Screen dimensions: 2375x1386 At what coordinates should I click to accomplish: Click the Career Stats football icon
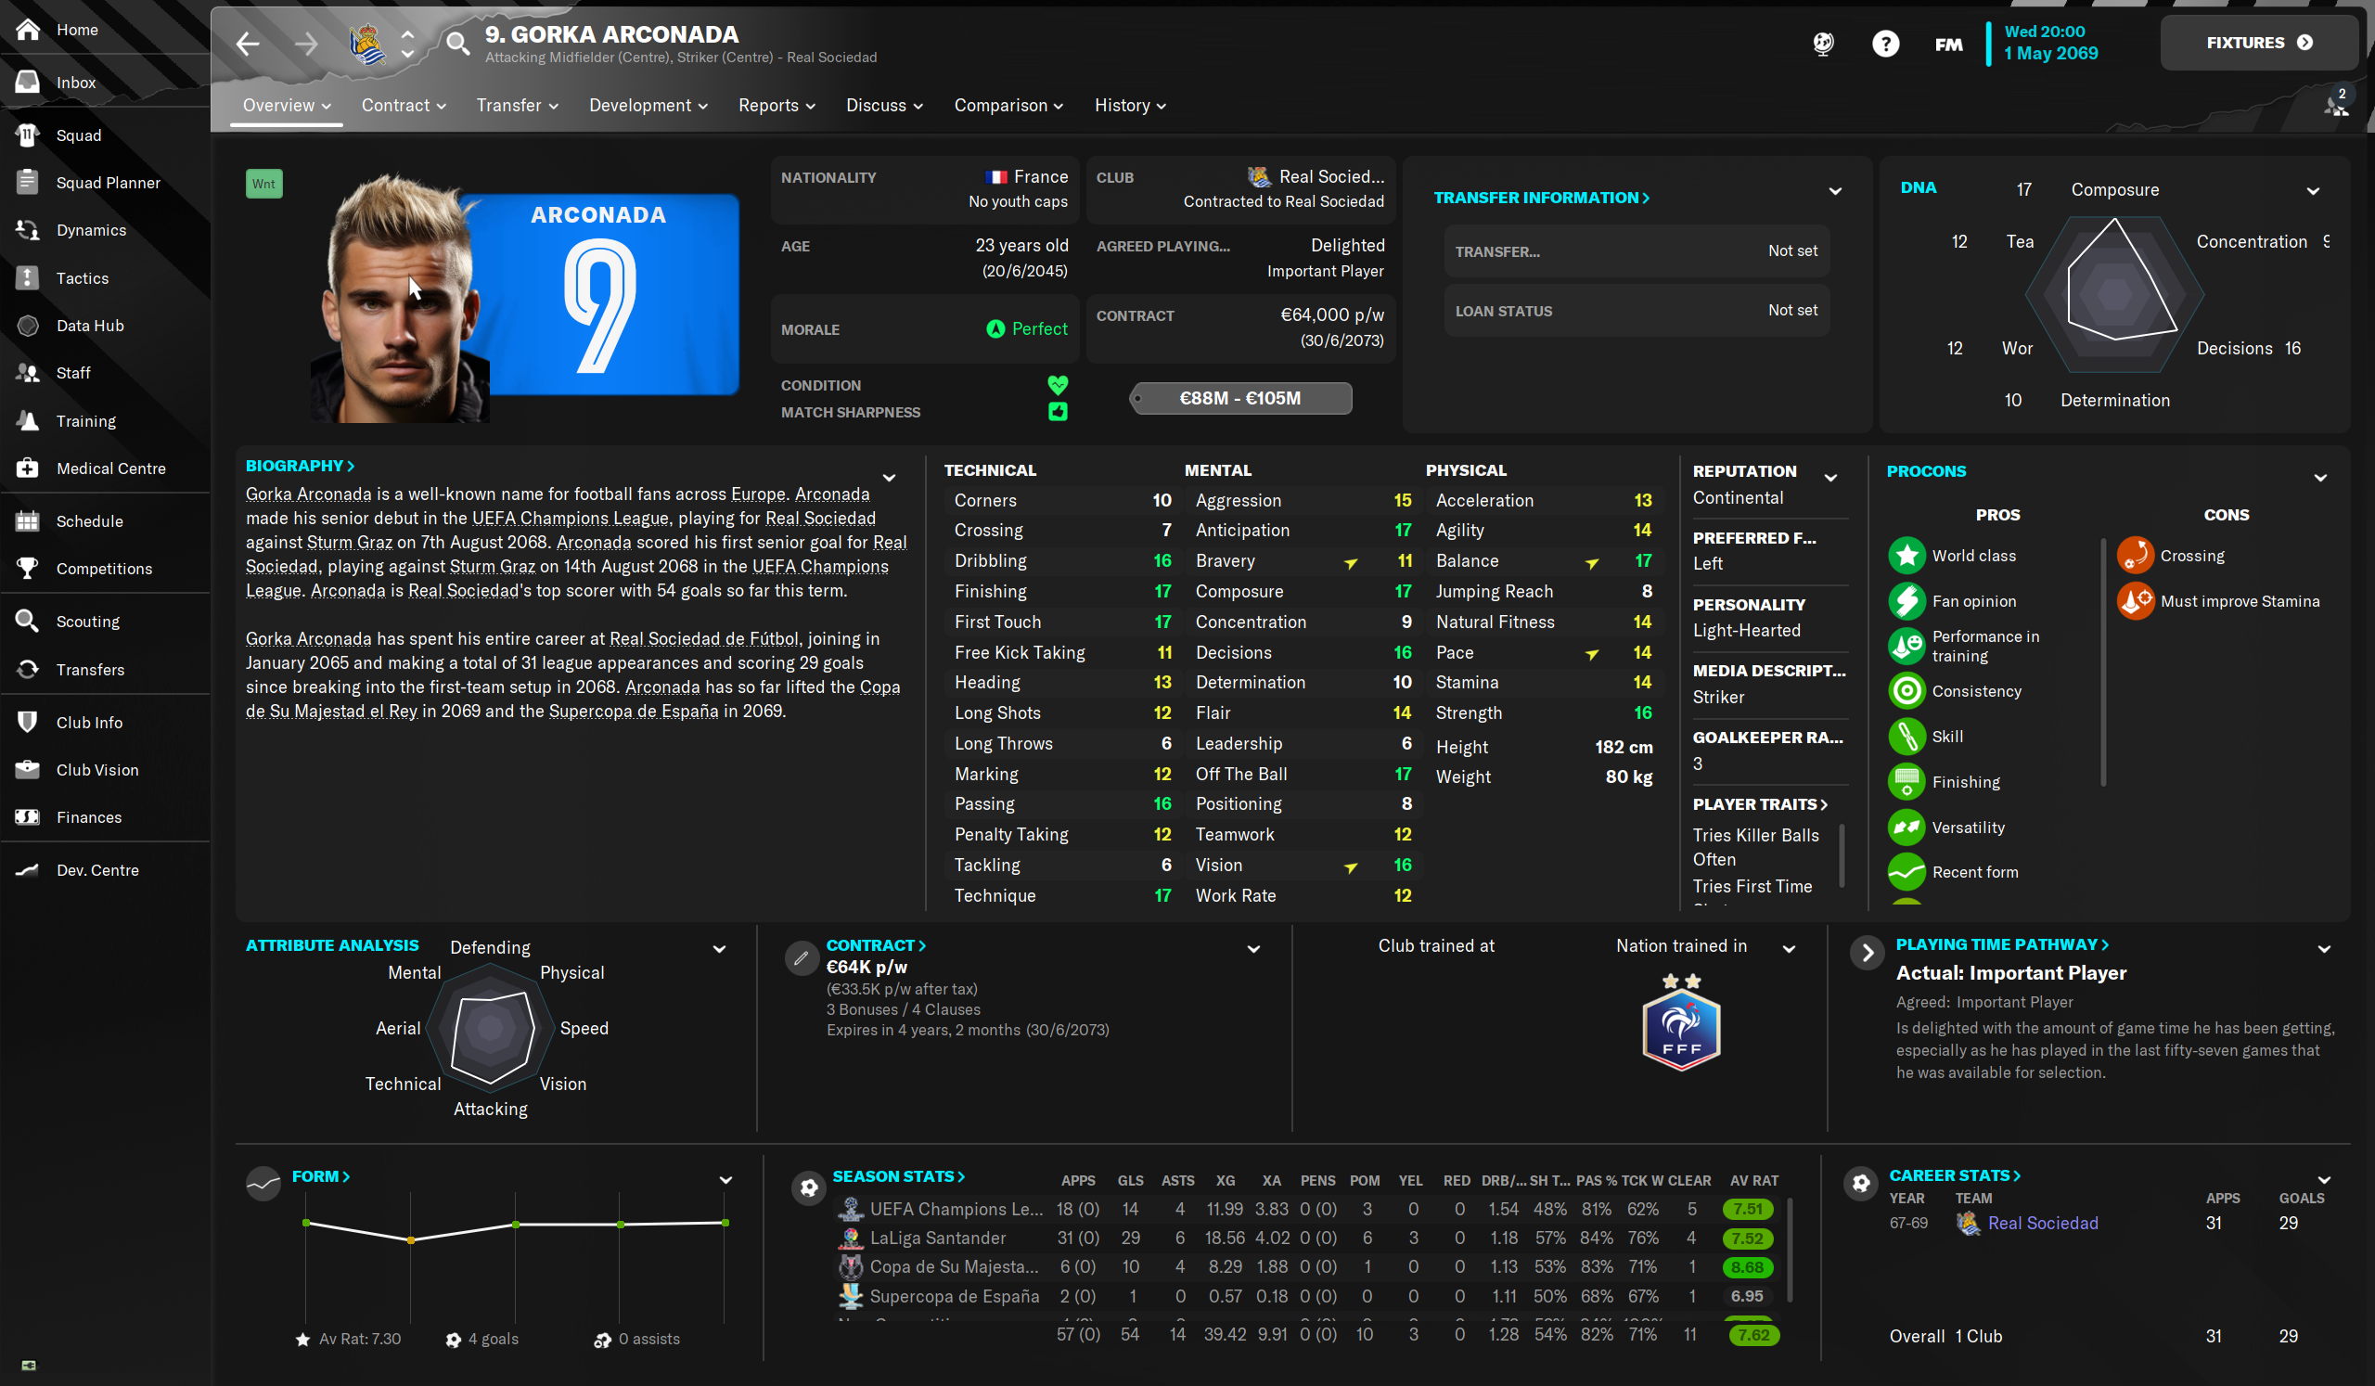[1860, 1182]
